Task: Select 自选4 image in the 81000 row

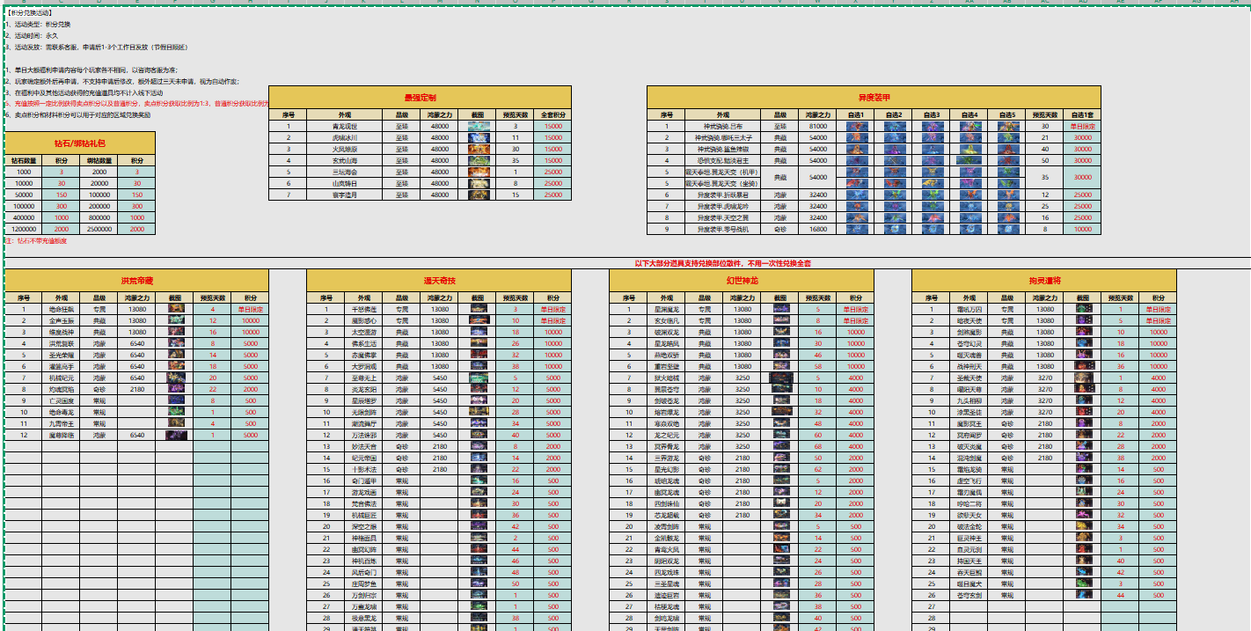Action: coord(970,126)
